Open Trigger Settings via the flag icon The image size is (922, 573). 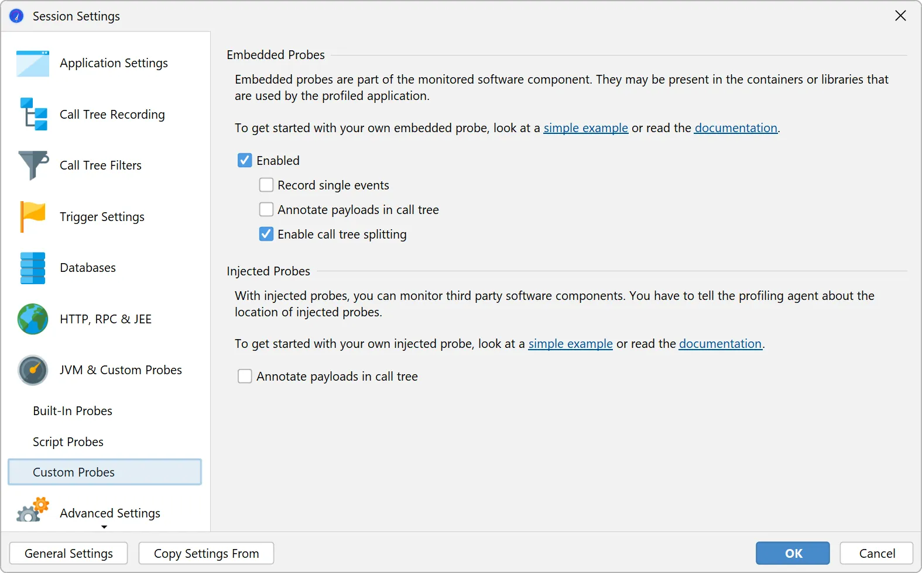pos(33,216)
